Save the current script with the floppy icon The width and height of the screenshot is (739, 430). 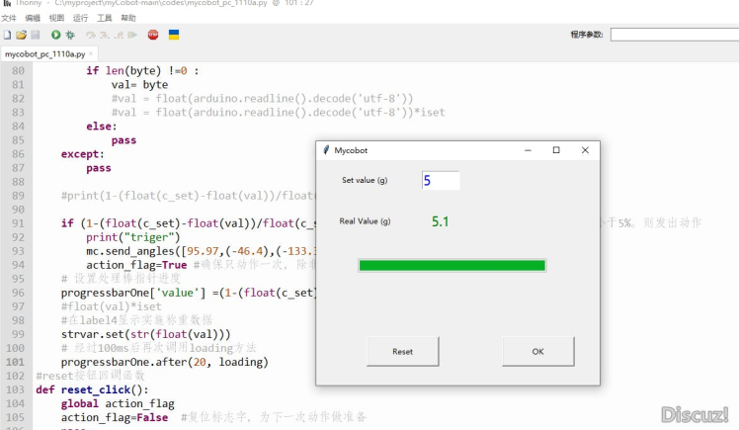tap(36, 35)
